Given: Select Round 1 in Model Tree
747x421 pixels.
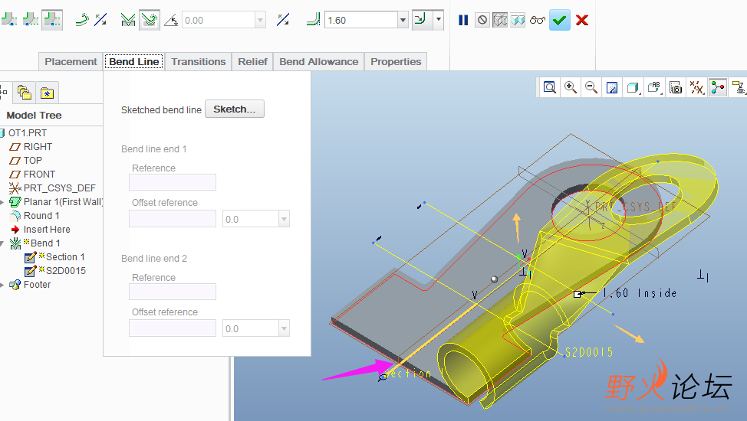Looking at the screenshot, I should tap(41, 216).
